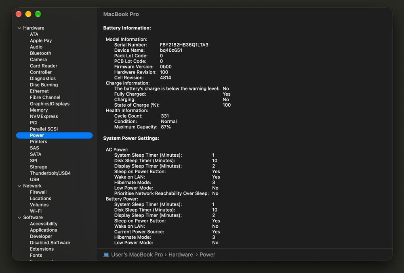404x273 pixels.
Task: Select Memory in the sidebar
Action: pos(39,110)
